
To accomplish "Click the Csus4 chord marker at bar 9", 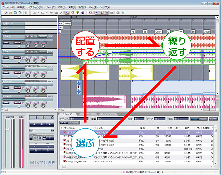I will pyautogui.click(x=159, y=32).
